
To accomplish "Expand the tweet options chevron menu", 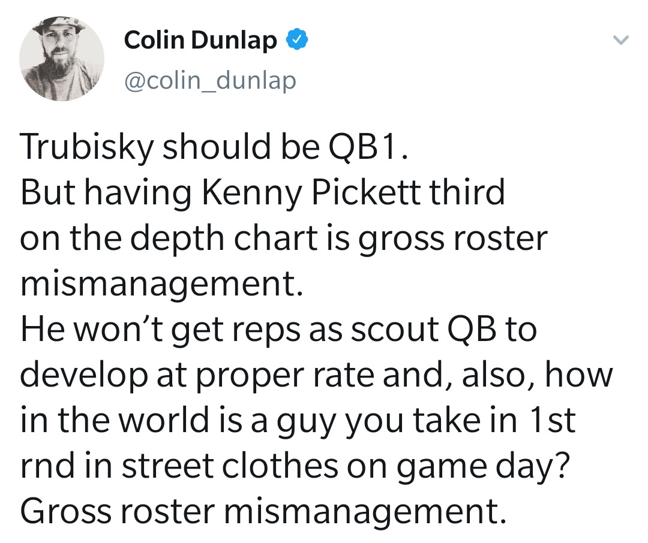I will (x=620, y=40).
